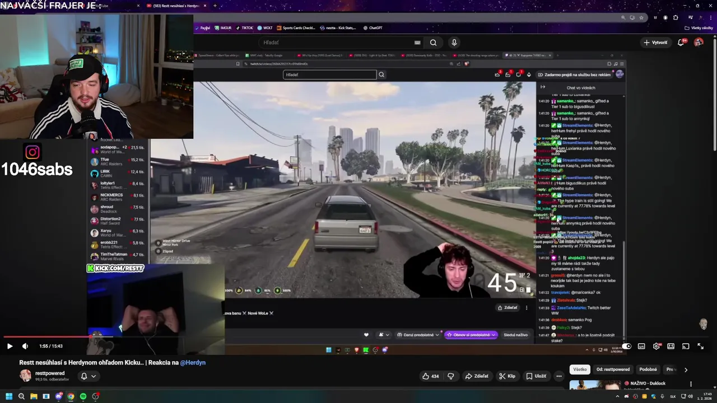Open the PayPal bookmark

pos(203,27)
